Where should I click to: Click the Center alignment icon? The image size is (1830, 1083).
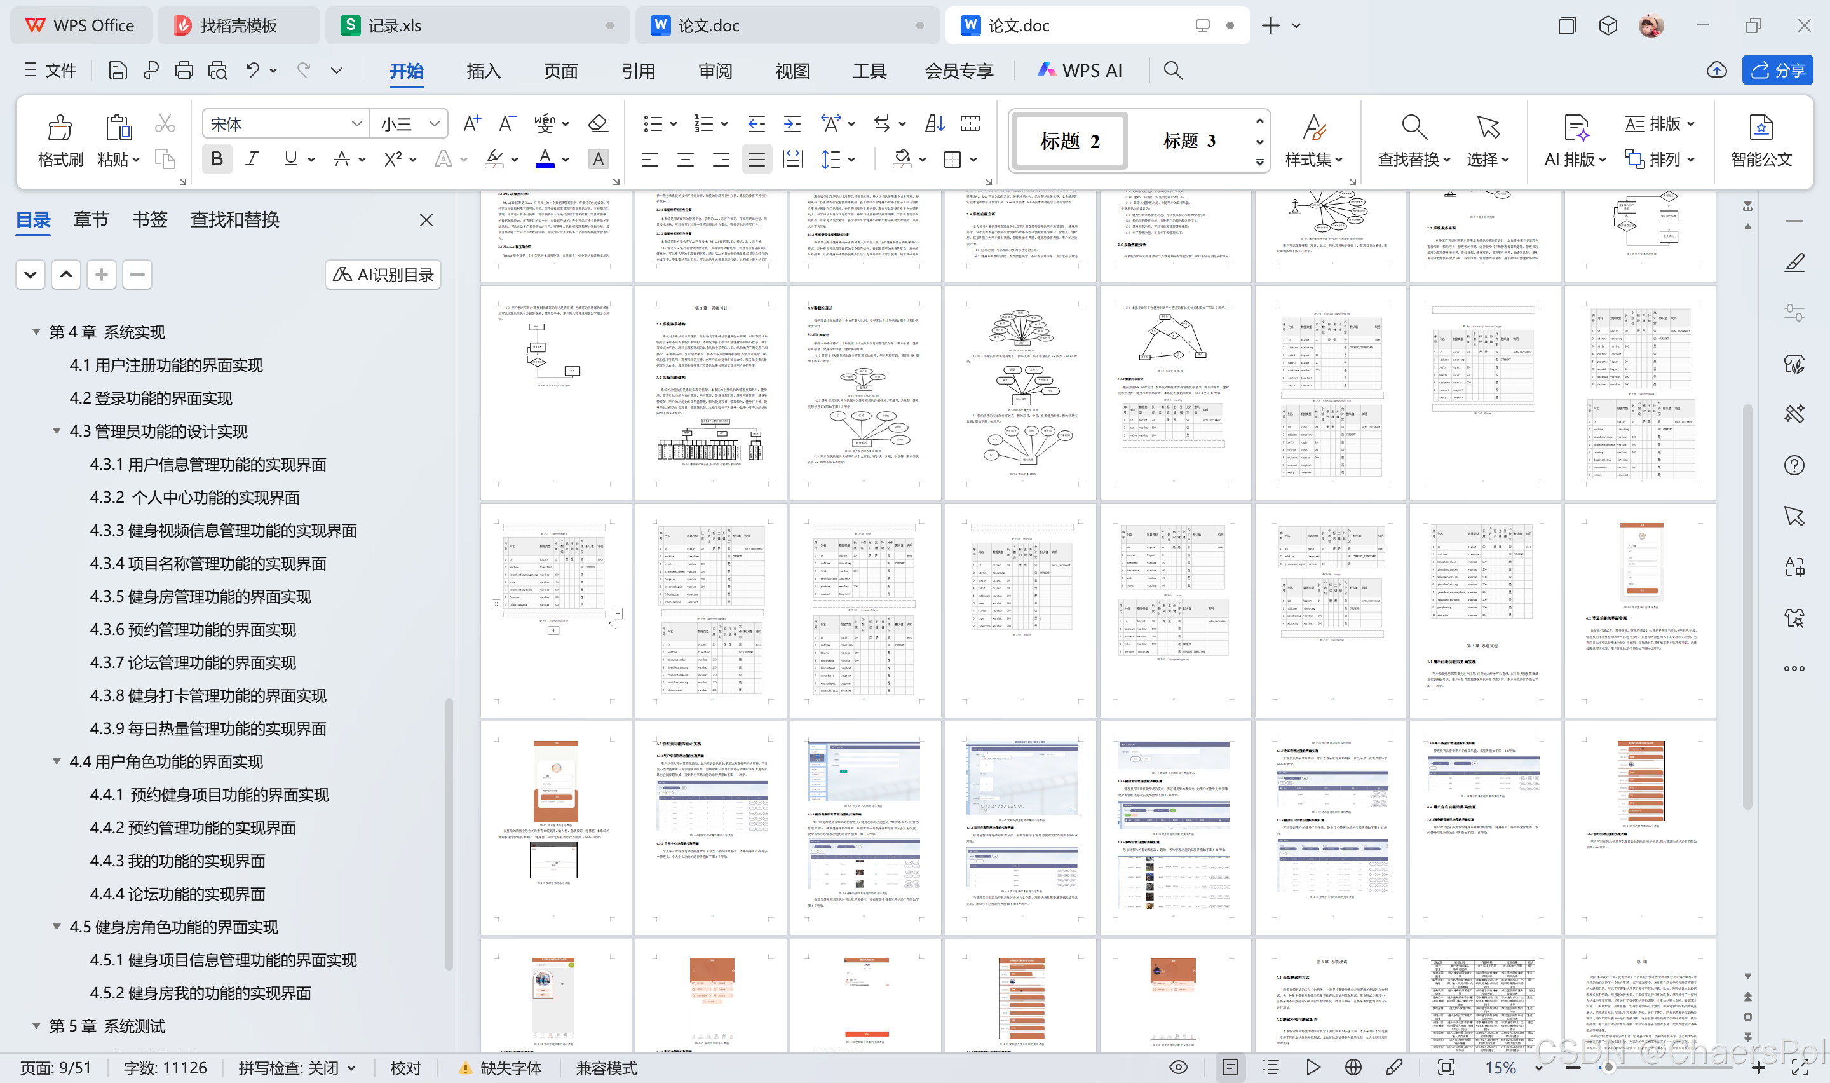[685, 159]
